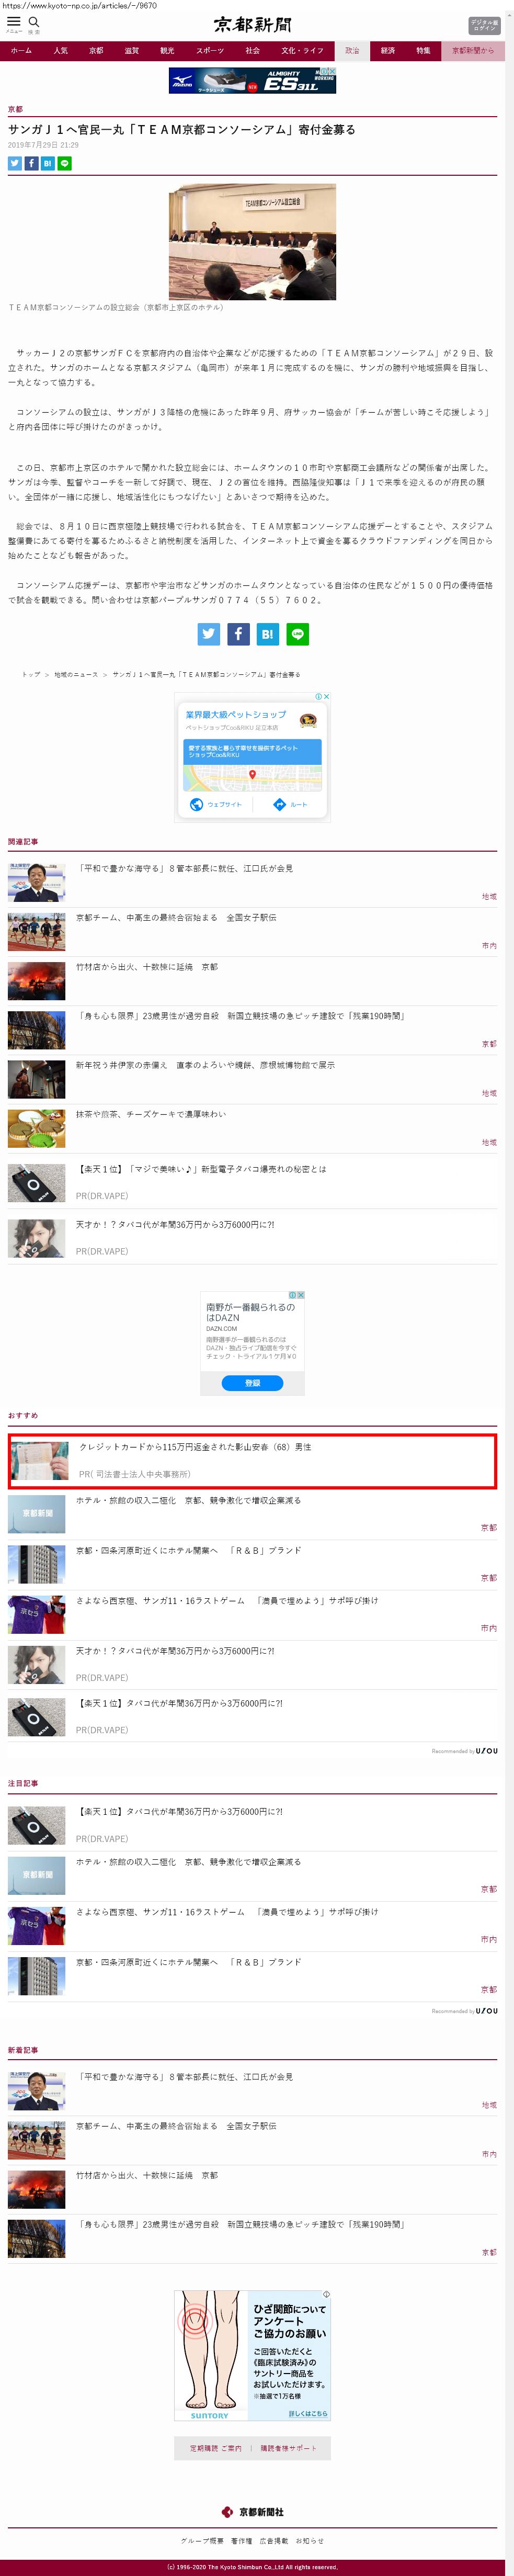Select the 経済 navigation tab
Viewport: 514px width, 2576px height.
pos(388,50)
